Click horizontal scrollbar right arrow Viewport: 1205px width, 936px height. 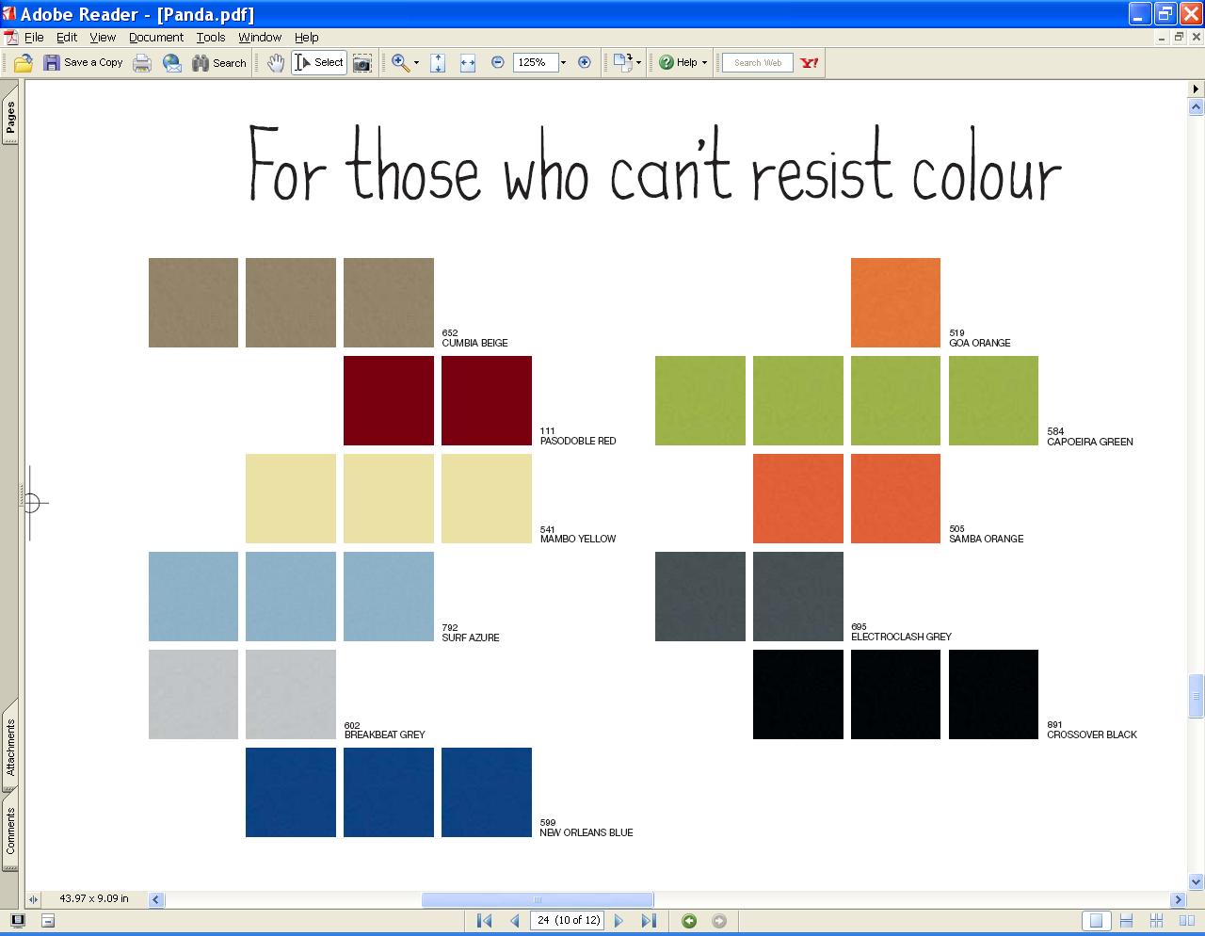(x=1178, y=899)
